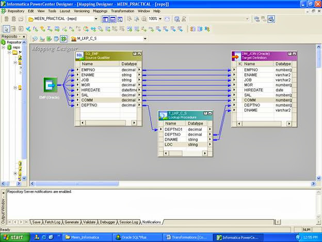Switch to the Session Log tab
322x242 pixels.
pos(128,222)
